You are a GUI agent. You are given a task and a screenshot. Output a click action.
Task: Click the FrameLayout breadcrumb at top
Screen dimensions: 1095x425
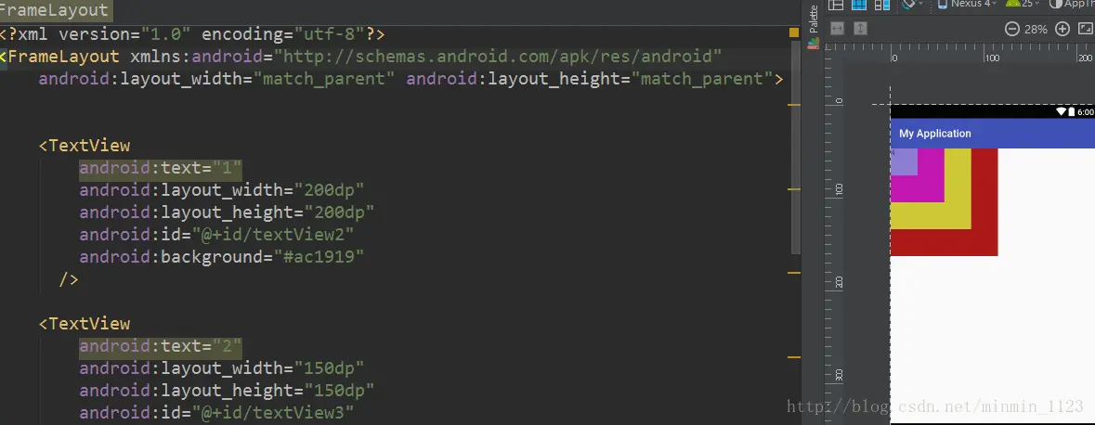pyautogui.click(x=55, y=10)
